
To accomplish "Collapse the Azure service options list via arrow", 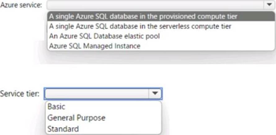I will [269, 5].
